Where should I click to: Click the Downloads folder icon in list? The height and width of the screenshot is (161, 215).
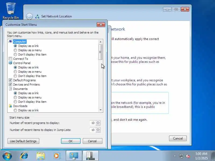10,106
